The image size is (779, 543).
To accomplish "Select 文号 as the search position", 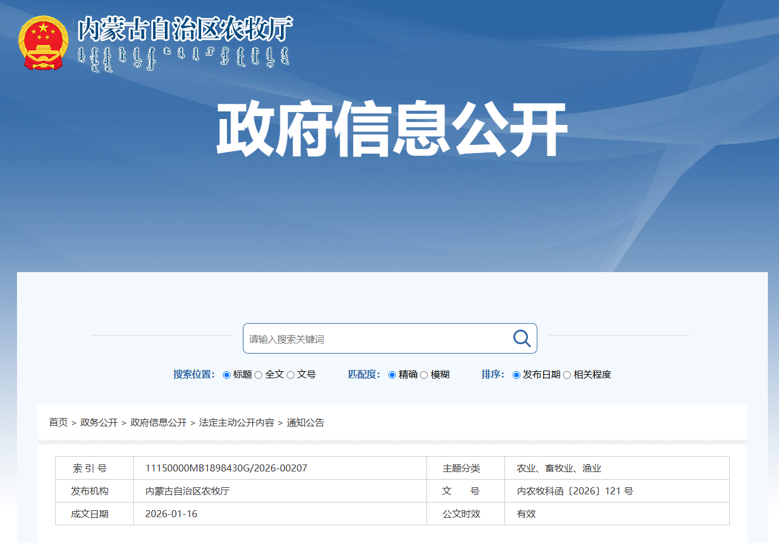I will tap(291, 375).
